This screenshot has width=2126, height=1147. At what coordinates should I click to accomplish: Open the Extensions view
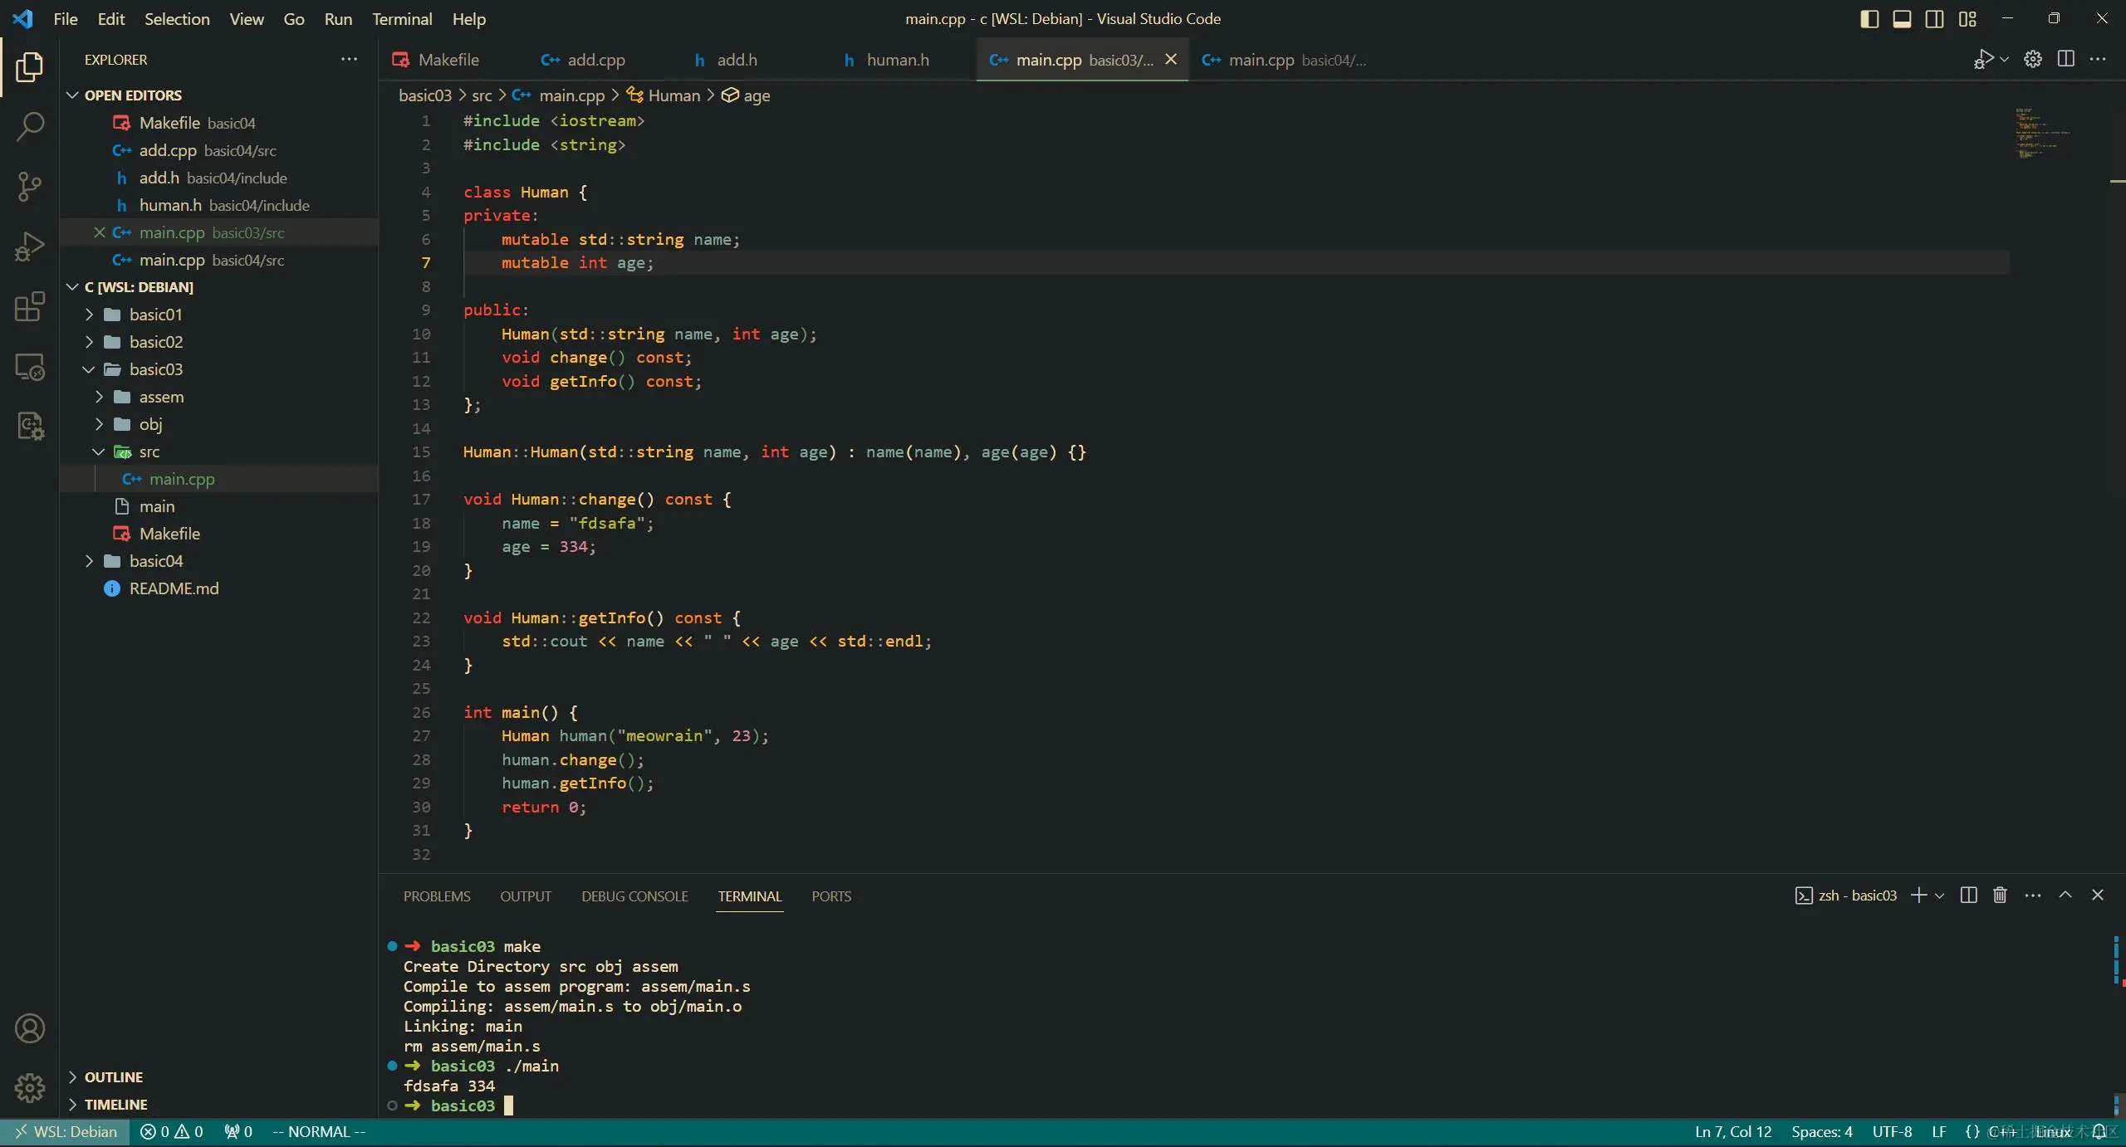(x=30, y=306)
